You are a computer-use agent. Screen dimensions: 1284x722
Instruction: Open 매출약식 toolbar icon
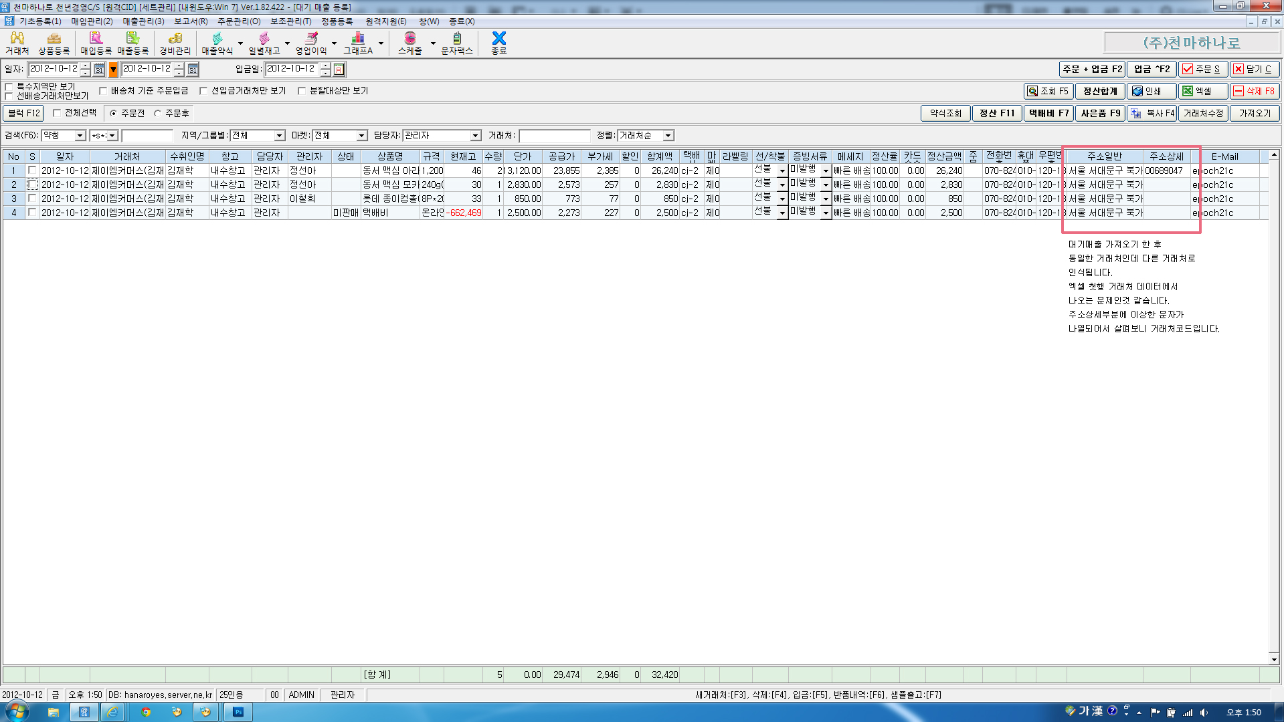(x=217, y=43)
